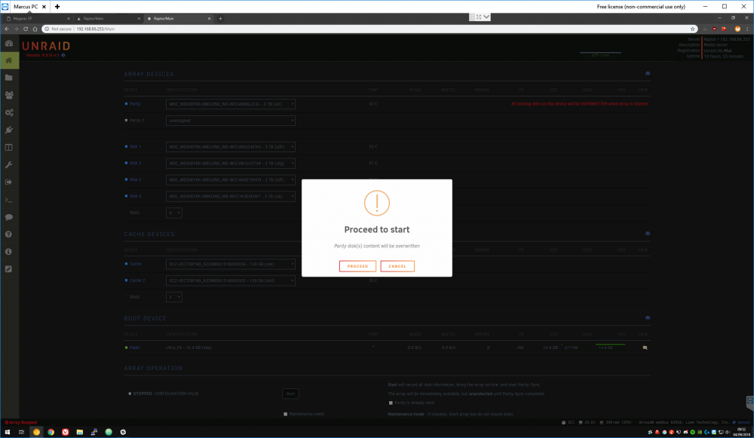
Task: Select the active Raptor/Main browser tab
Action: (x=179, y=18)
